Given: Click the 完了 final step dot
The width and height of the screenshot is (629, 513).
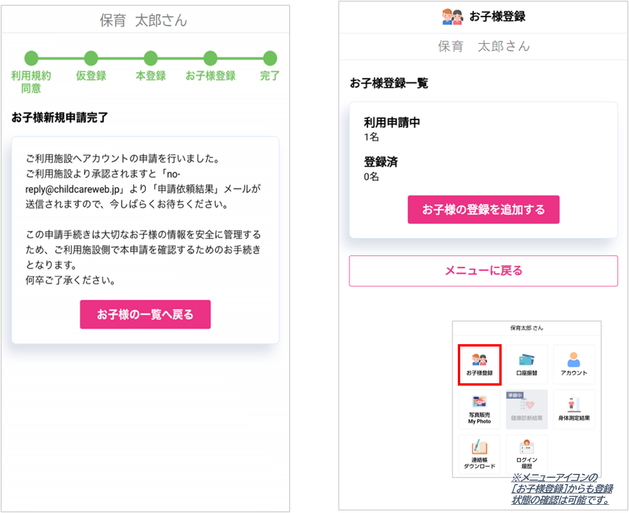Looking at the screenshot, I should (269, 58).
